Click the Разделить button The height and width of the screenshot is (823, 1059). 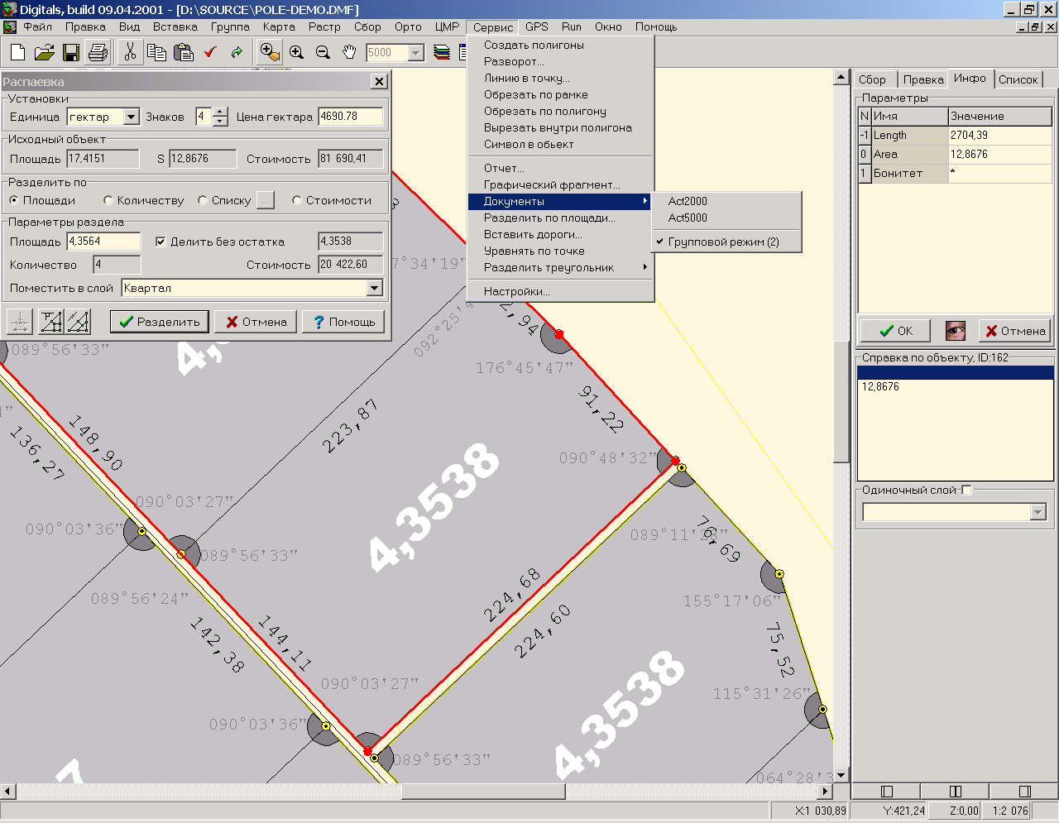click(x=160, y=322)
